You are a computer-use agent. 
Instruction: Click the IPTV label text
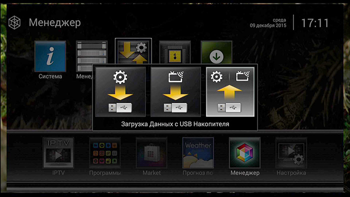coord(58,173)
